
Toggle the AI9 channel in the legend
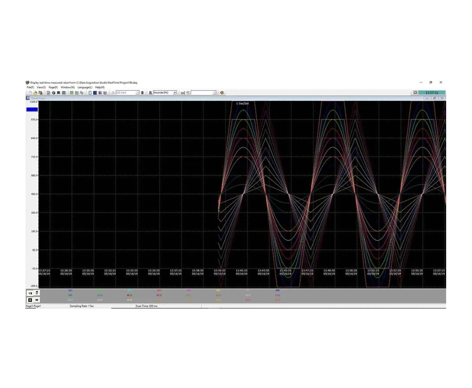pyautogui.click(x=70, y=295)
